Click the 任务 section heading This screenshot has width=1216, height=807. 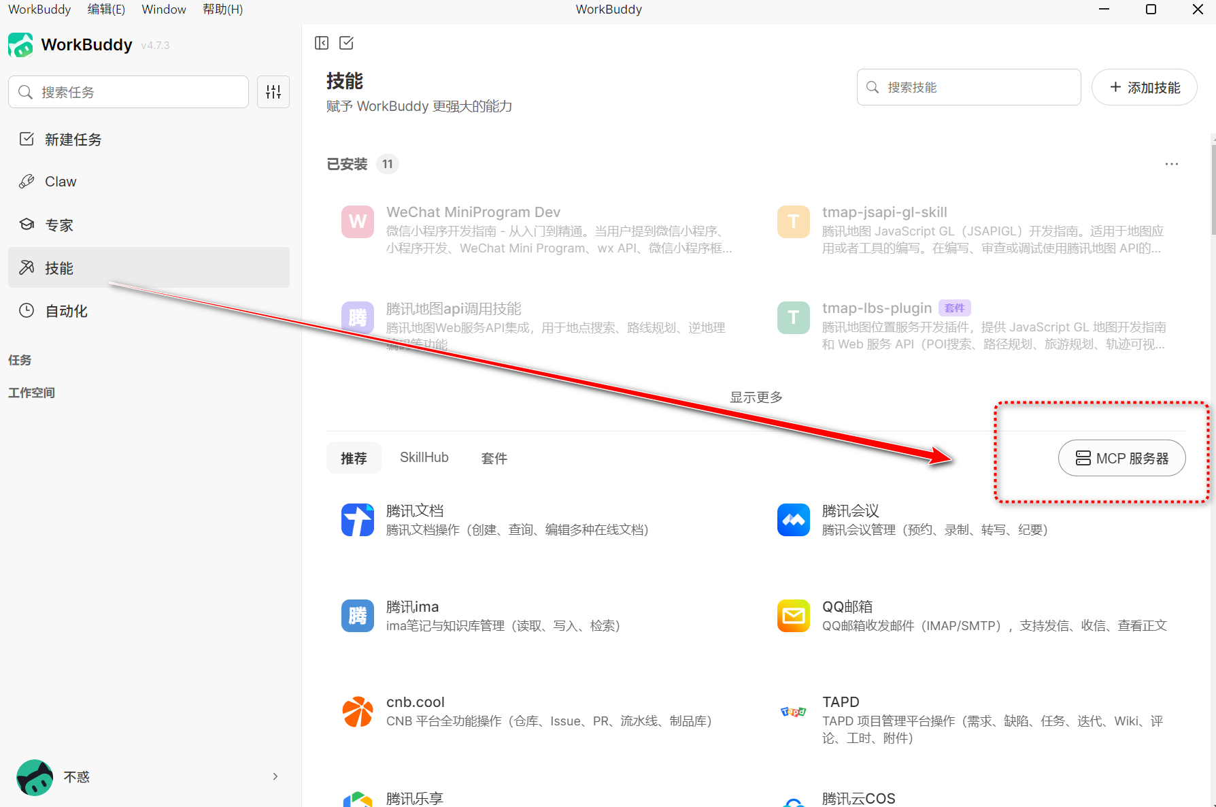click(x=20, y=360)
